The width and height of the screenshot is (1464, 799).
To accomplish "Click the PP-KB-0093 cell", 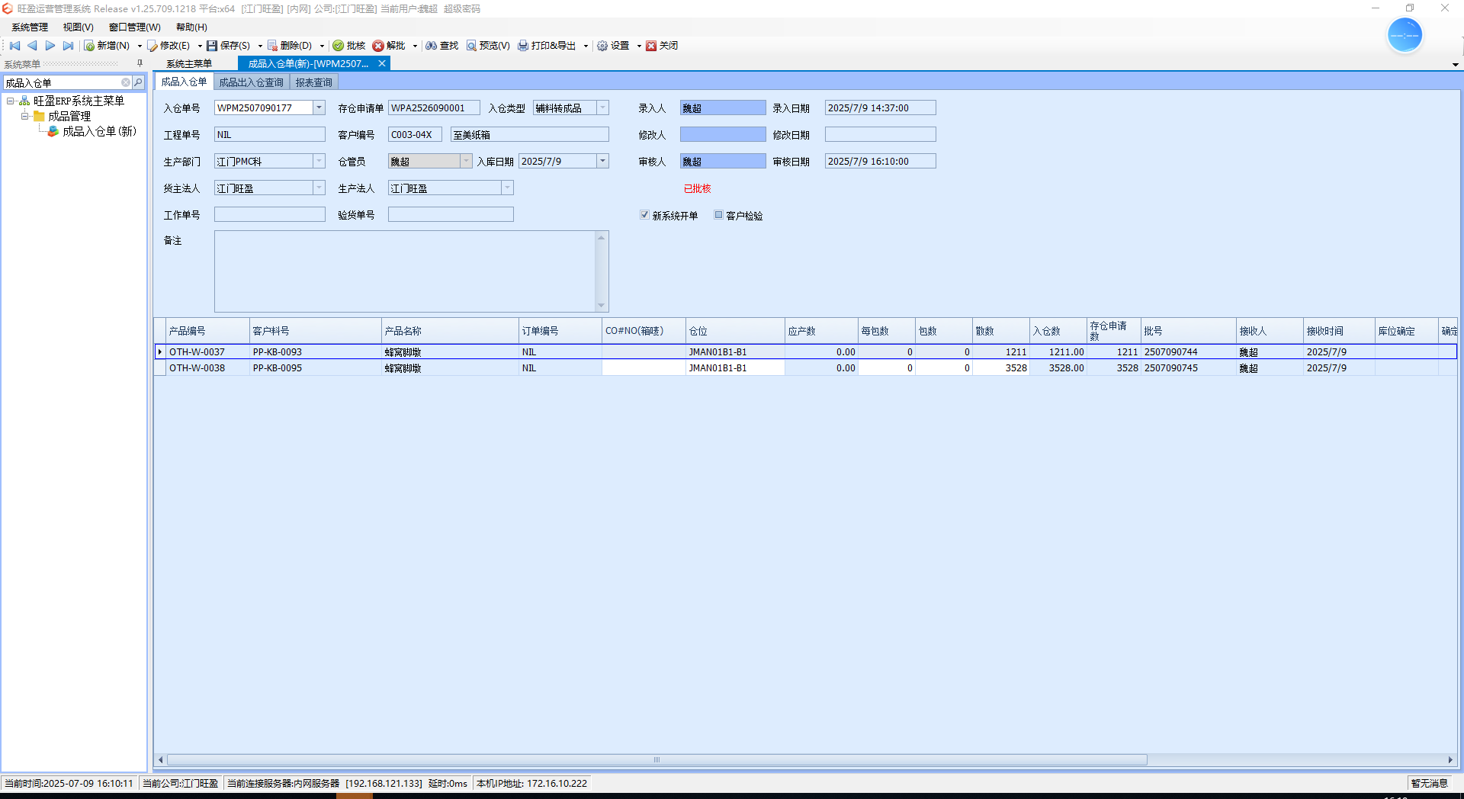I will pyautogui.click(x=316, y=351).
